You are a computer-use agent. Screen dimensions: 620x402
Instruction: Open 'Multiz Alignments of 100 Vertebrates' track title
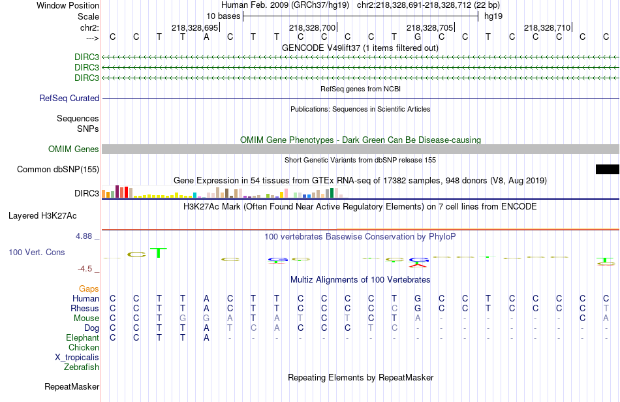tap(360, 279)
